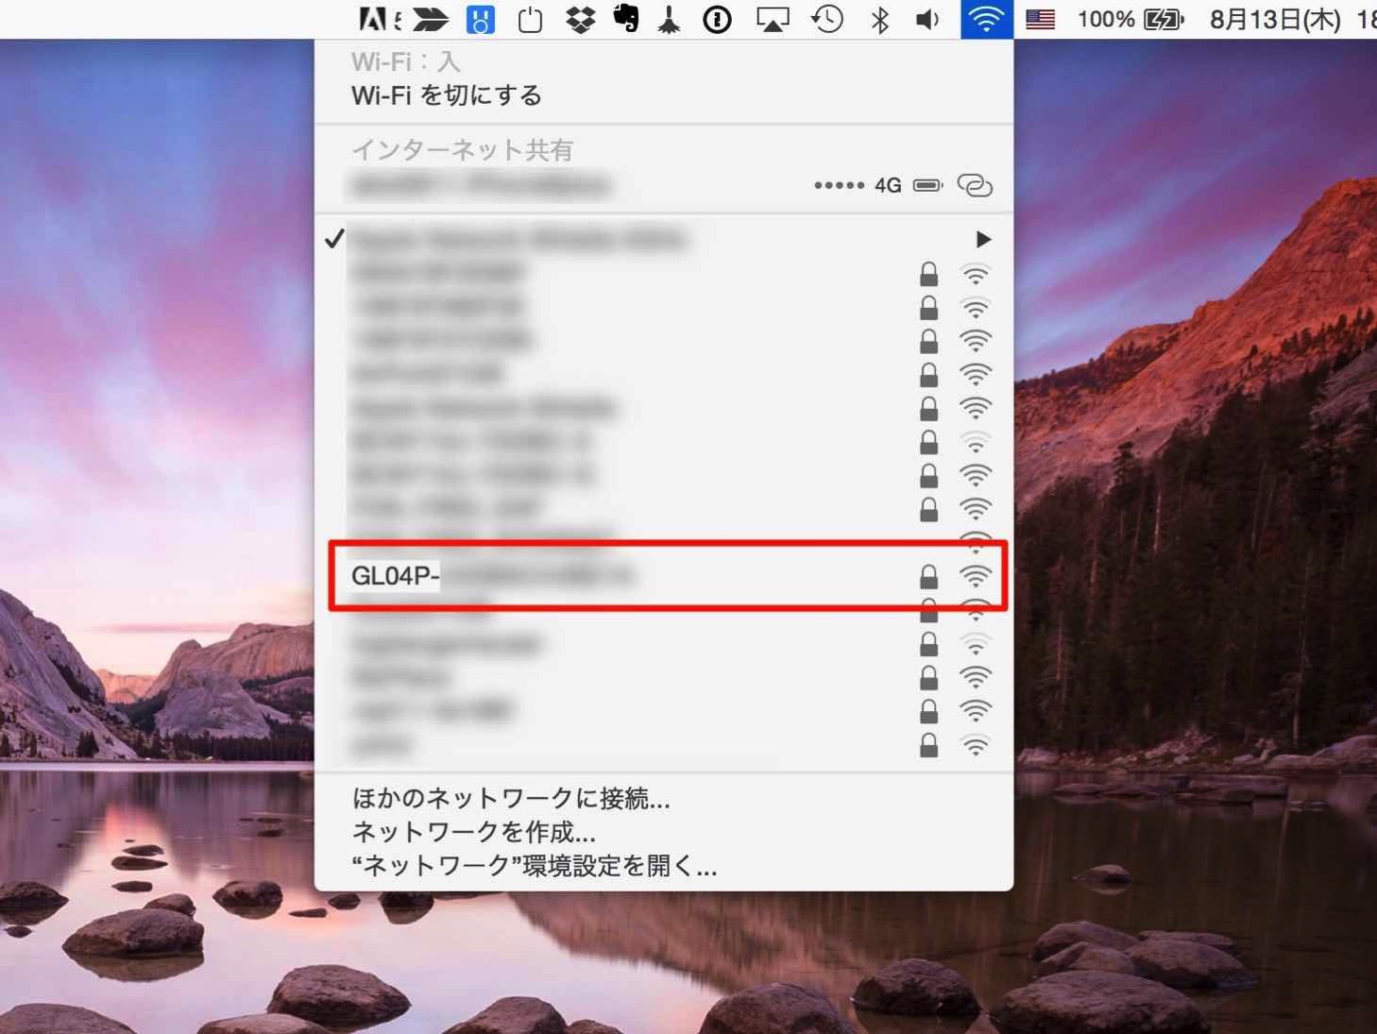Viewport: 1377px width, 1034px height.
Task: Select the checkmarked connected network
Action: point(663,239)
